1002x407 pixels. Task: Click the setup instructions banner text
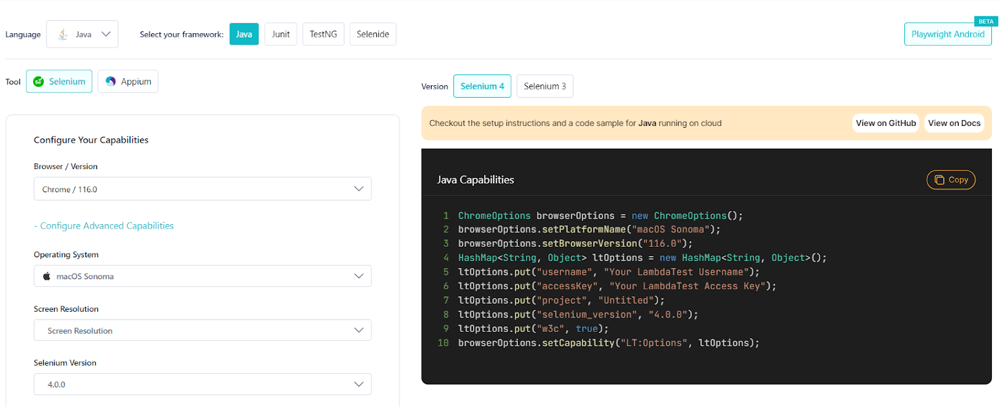[575, 123]
